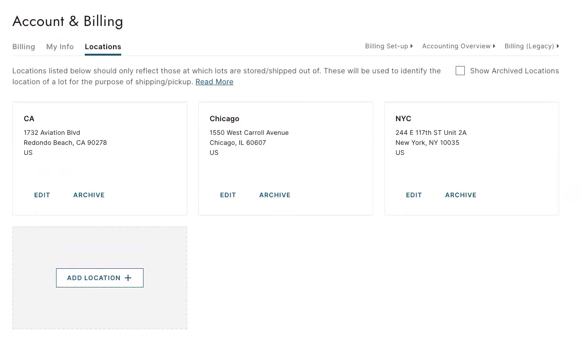Archive the NYC location
The height and width of the screenshot is (338, 581).
(x=461, y=195)
